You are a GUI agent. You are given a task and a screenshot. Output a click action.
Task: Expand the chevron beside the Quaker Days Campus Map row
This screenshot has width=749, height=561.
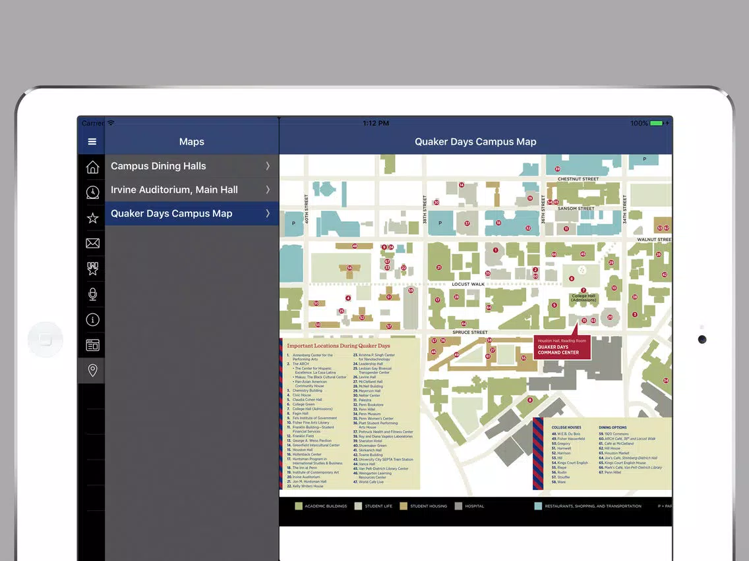pos(268,214)
